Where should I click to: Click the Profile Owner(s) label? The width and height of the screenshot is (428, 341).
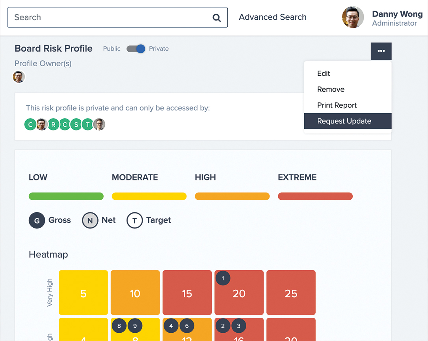point(43,64)
